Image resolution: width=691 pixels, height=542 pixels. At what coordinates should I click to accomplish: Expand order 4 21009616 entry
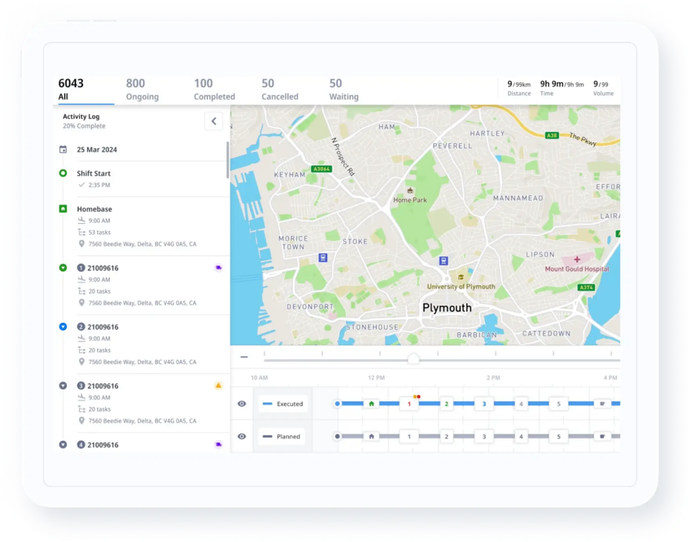[63, 445]
